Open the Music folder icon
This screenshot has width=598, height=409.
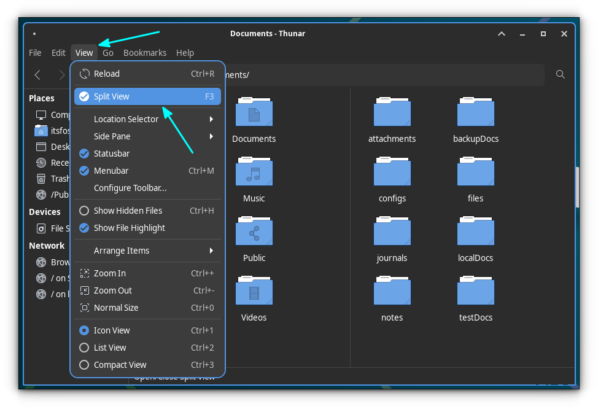254,173
